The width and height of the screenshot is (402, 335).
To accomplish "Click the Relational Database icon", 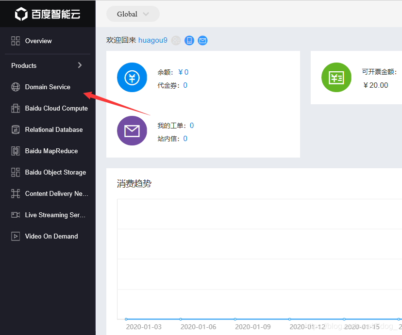I will 16,129.
